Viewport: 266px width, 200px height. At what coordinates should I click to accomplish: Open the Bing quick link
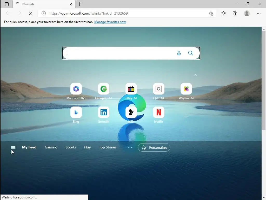(x=76, y=115)
